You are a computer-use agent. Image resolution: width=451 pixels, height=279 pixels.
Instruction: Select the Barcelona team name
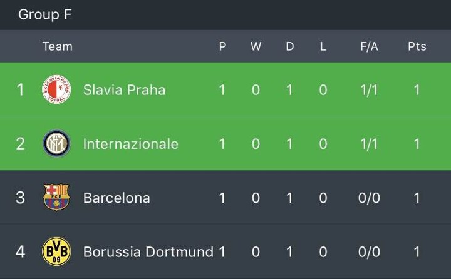coord(117,198)
